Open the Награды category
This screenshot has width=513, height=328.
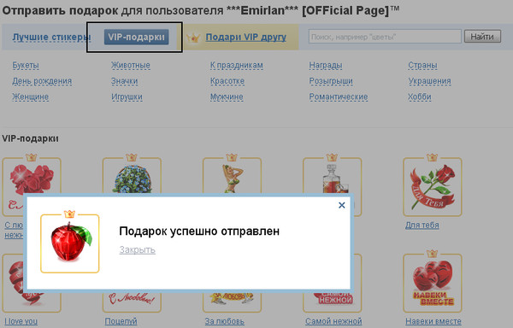[x=326, y=65]
